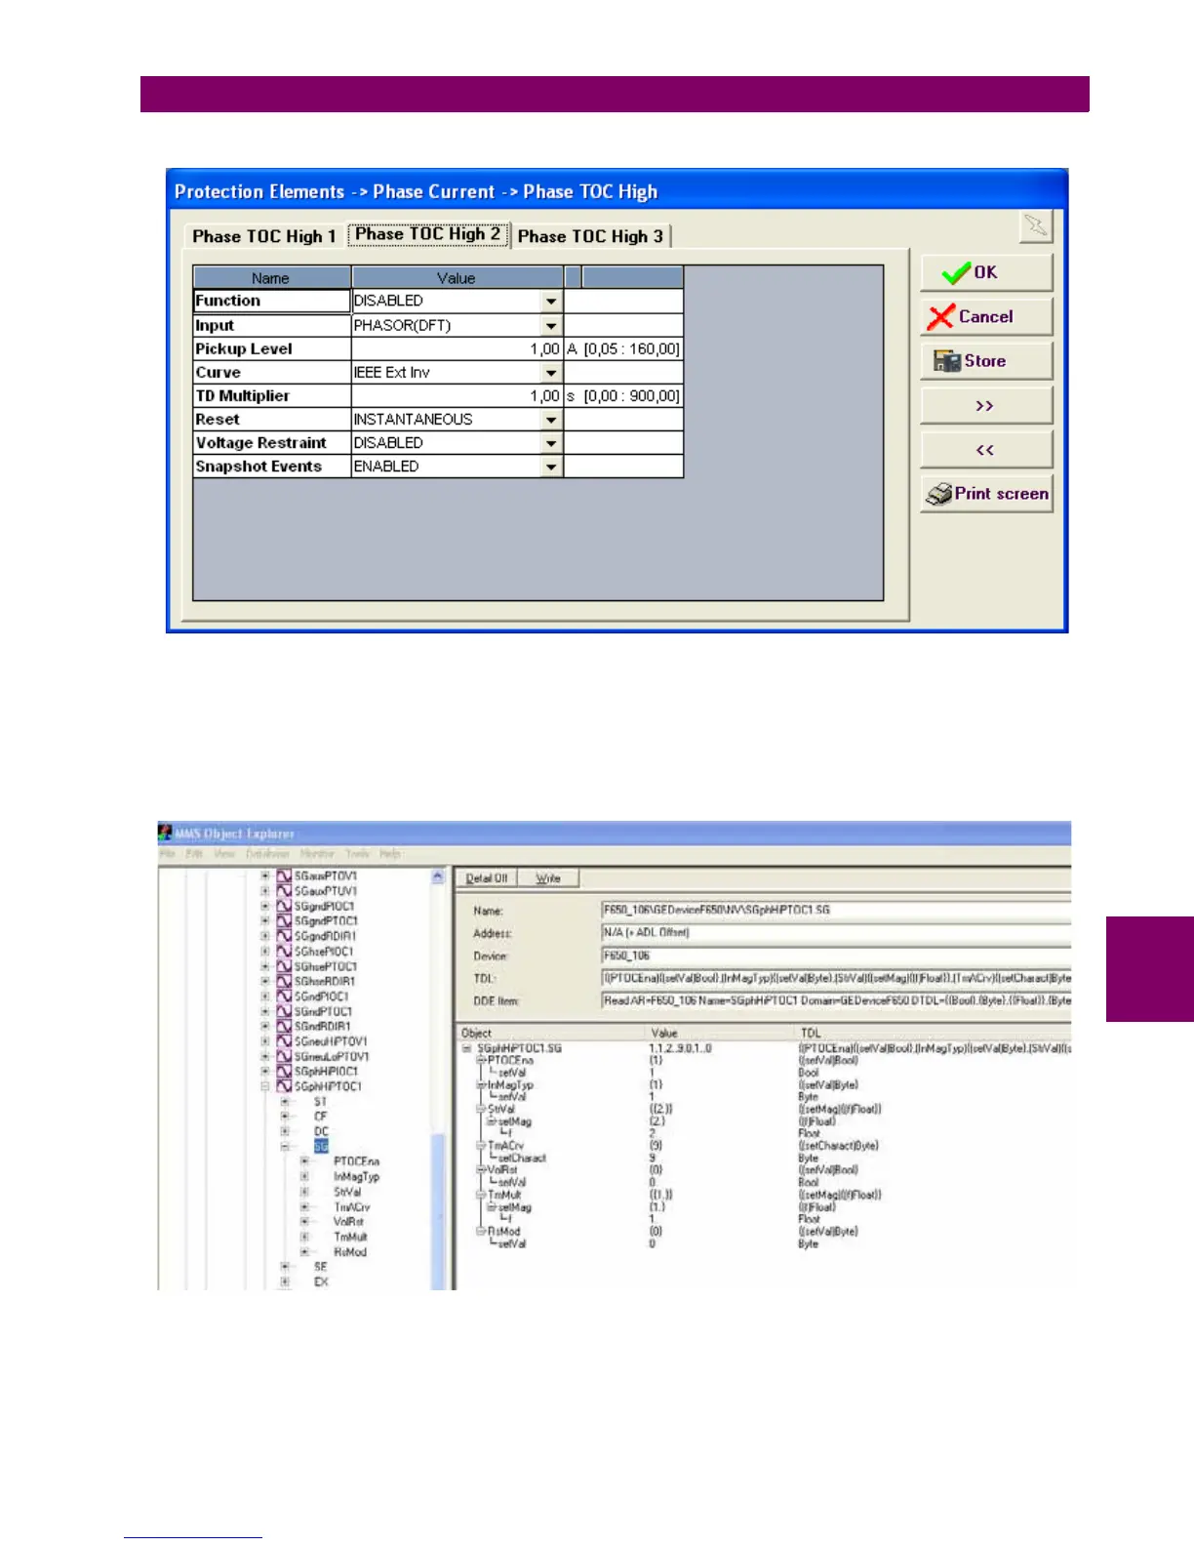The width and height of the screenshot is (1194, 1546).
Task: Click the Print screen button
Action: pos(986,494)
